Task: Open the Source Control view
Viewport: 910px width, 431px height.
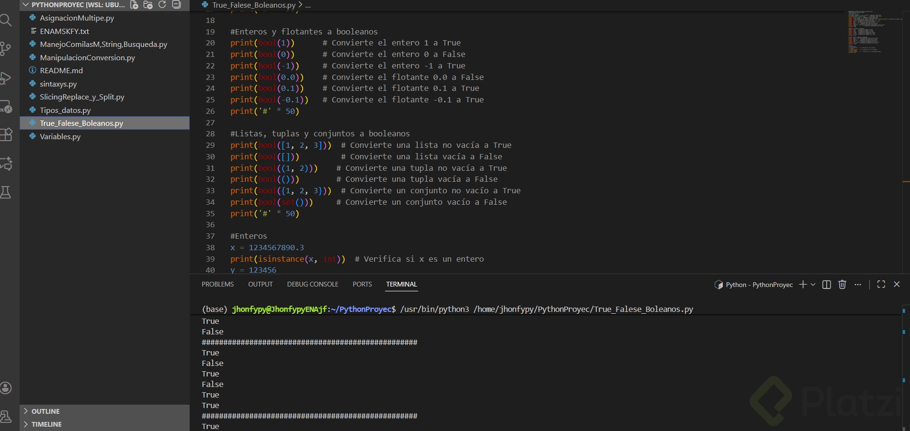Action: tap(6, 48)
